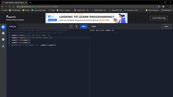Open the Looking to Learn Programming banner
This screenshot has height=97, width=173.
(86, 18)
